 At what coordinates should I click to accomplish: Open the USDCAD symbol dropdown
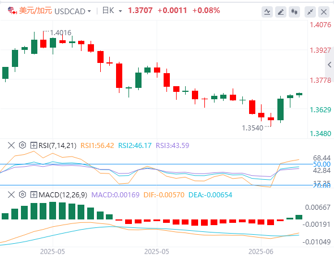coord(72,11)
